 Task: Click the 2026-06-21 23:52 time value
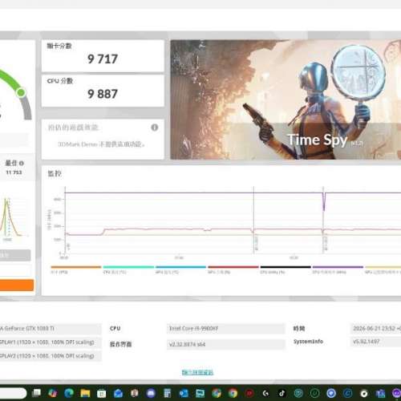377,328
